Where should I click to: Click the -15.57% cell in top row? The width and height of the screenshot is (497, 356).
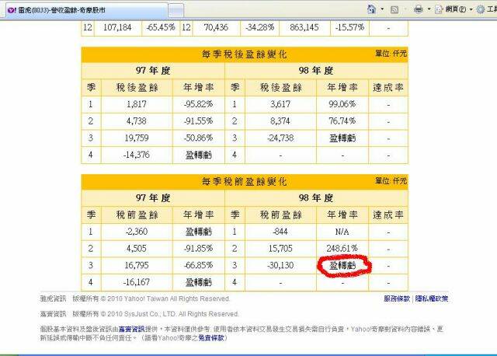(350, 28)
